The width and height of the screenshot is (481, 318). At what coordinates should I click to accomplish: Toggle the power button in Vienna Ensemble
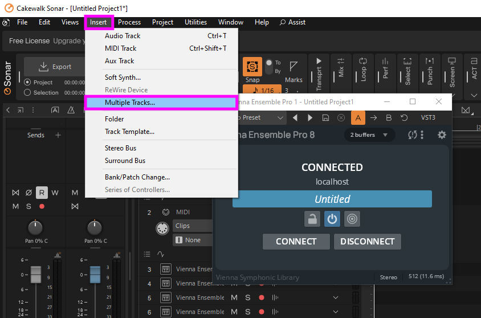coord(332,219)
